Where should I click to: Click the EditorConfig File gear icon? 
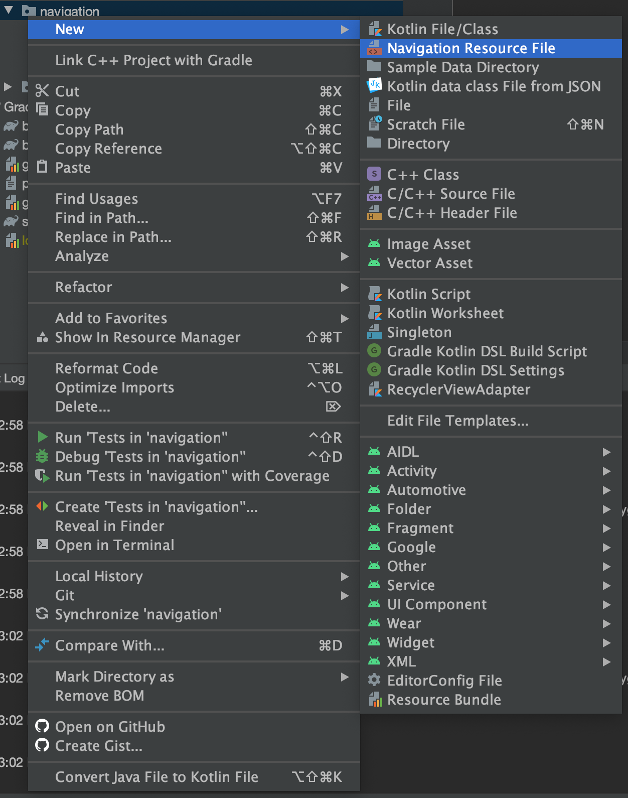pos(374,680)
